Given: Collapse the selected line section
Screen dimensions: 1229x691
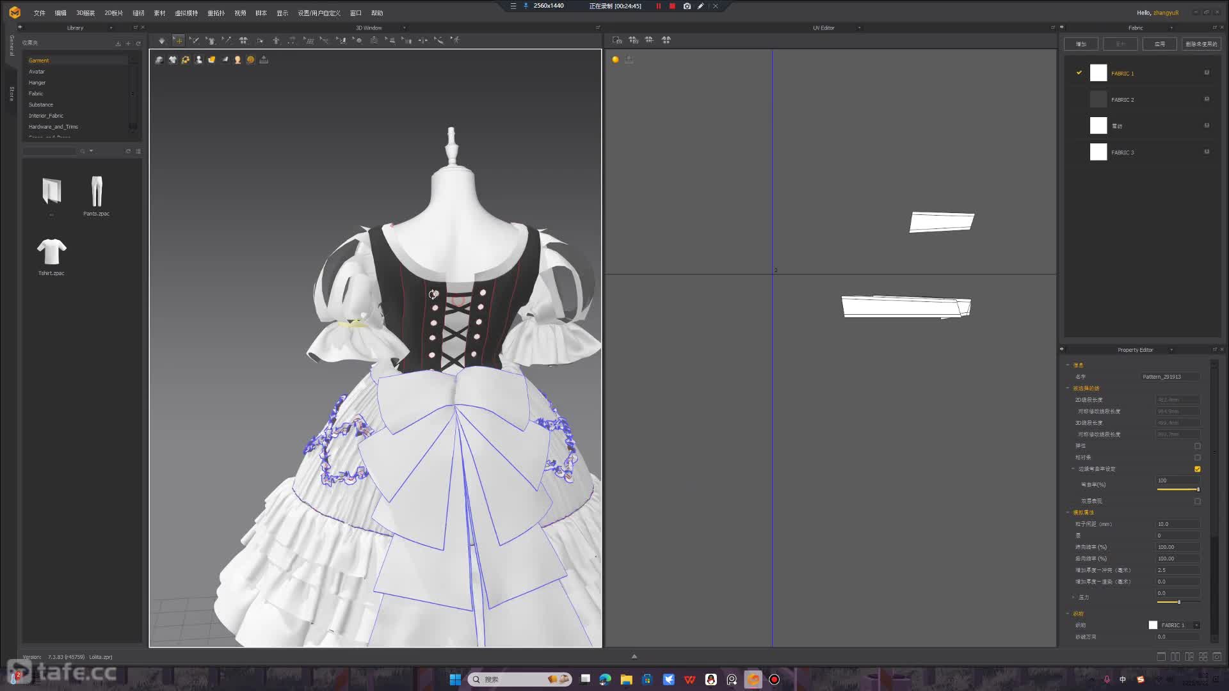Looking at the screenshot, I should 1068,388.
